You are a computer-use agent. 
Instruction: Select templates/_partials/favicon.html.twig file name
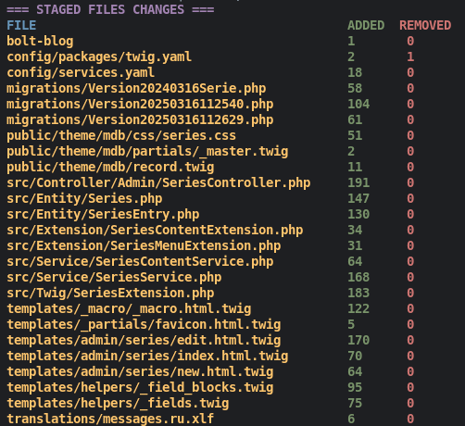[x=144, y=325]
